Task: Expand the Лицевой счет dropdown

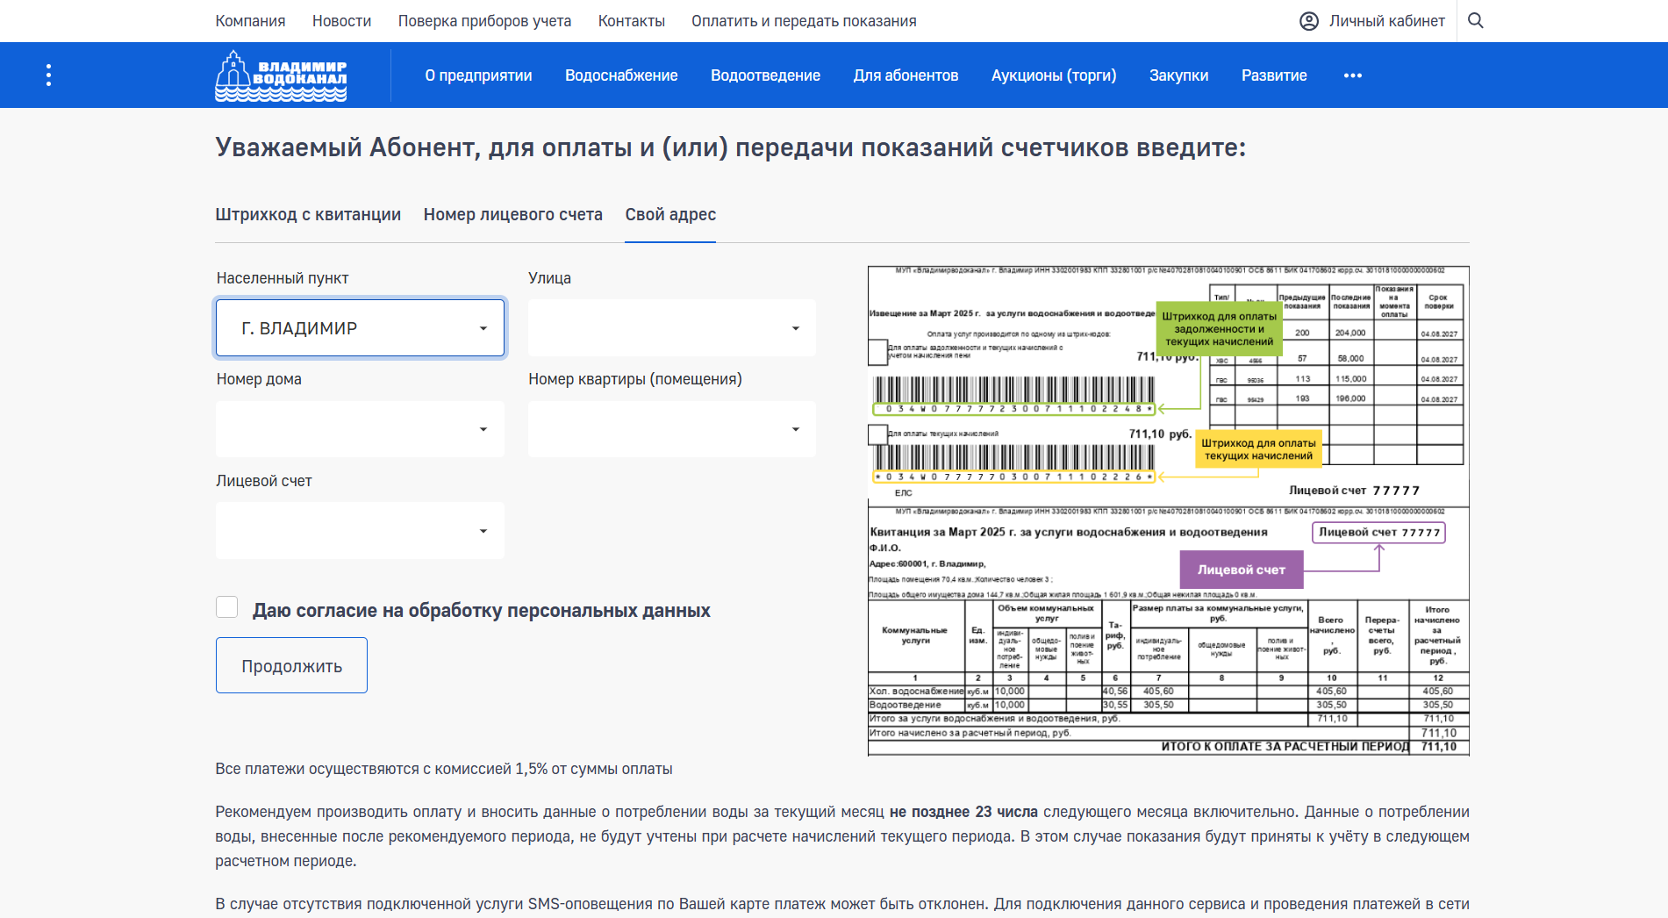Action: 360,531
